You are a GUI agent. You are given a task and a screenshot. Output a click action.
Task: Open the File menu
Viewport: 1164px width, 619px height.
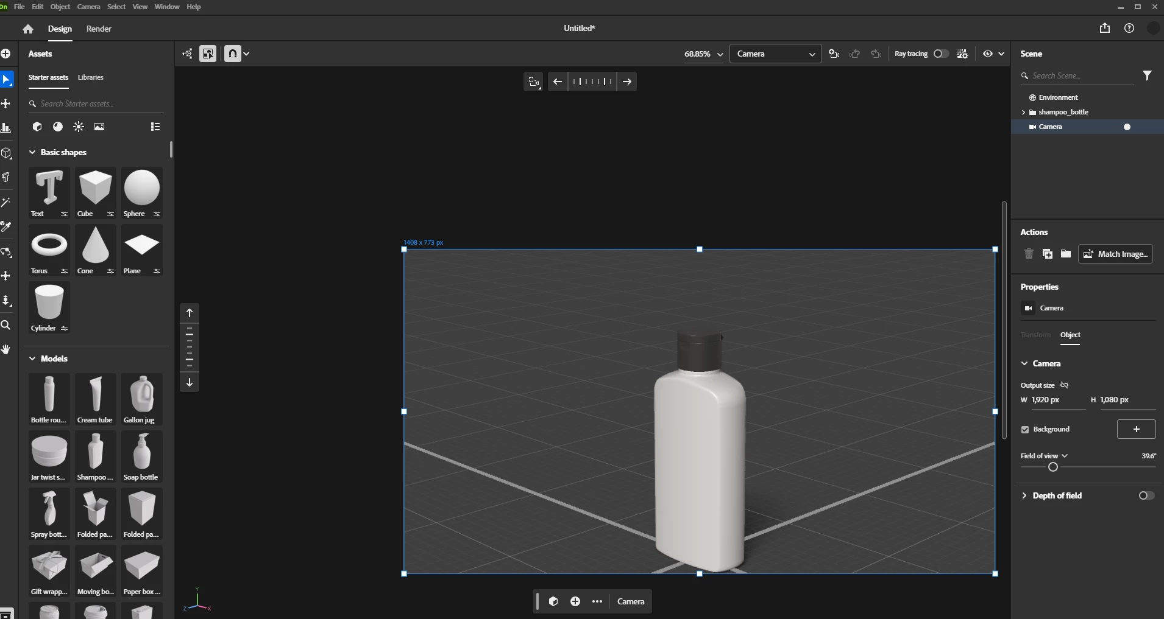coord(19,7)
